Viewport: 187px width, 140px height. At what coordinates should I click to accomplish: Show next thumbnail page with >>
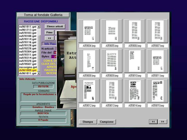point(163,122)
